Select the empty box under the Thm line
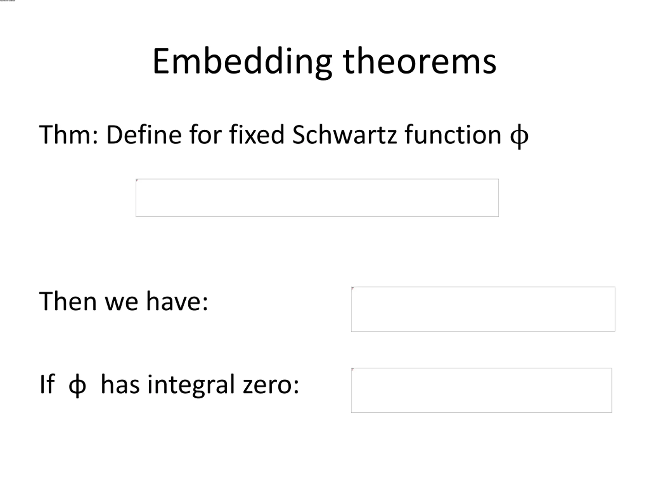The height and width of the screenshot is (487, 649). 317,198
